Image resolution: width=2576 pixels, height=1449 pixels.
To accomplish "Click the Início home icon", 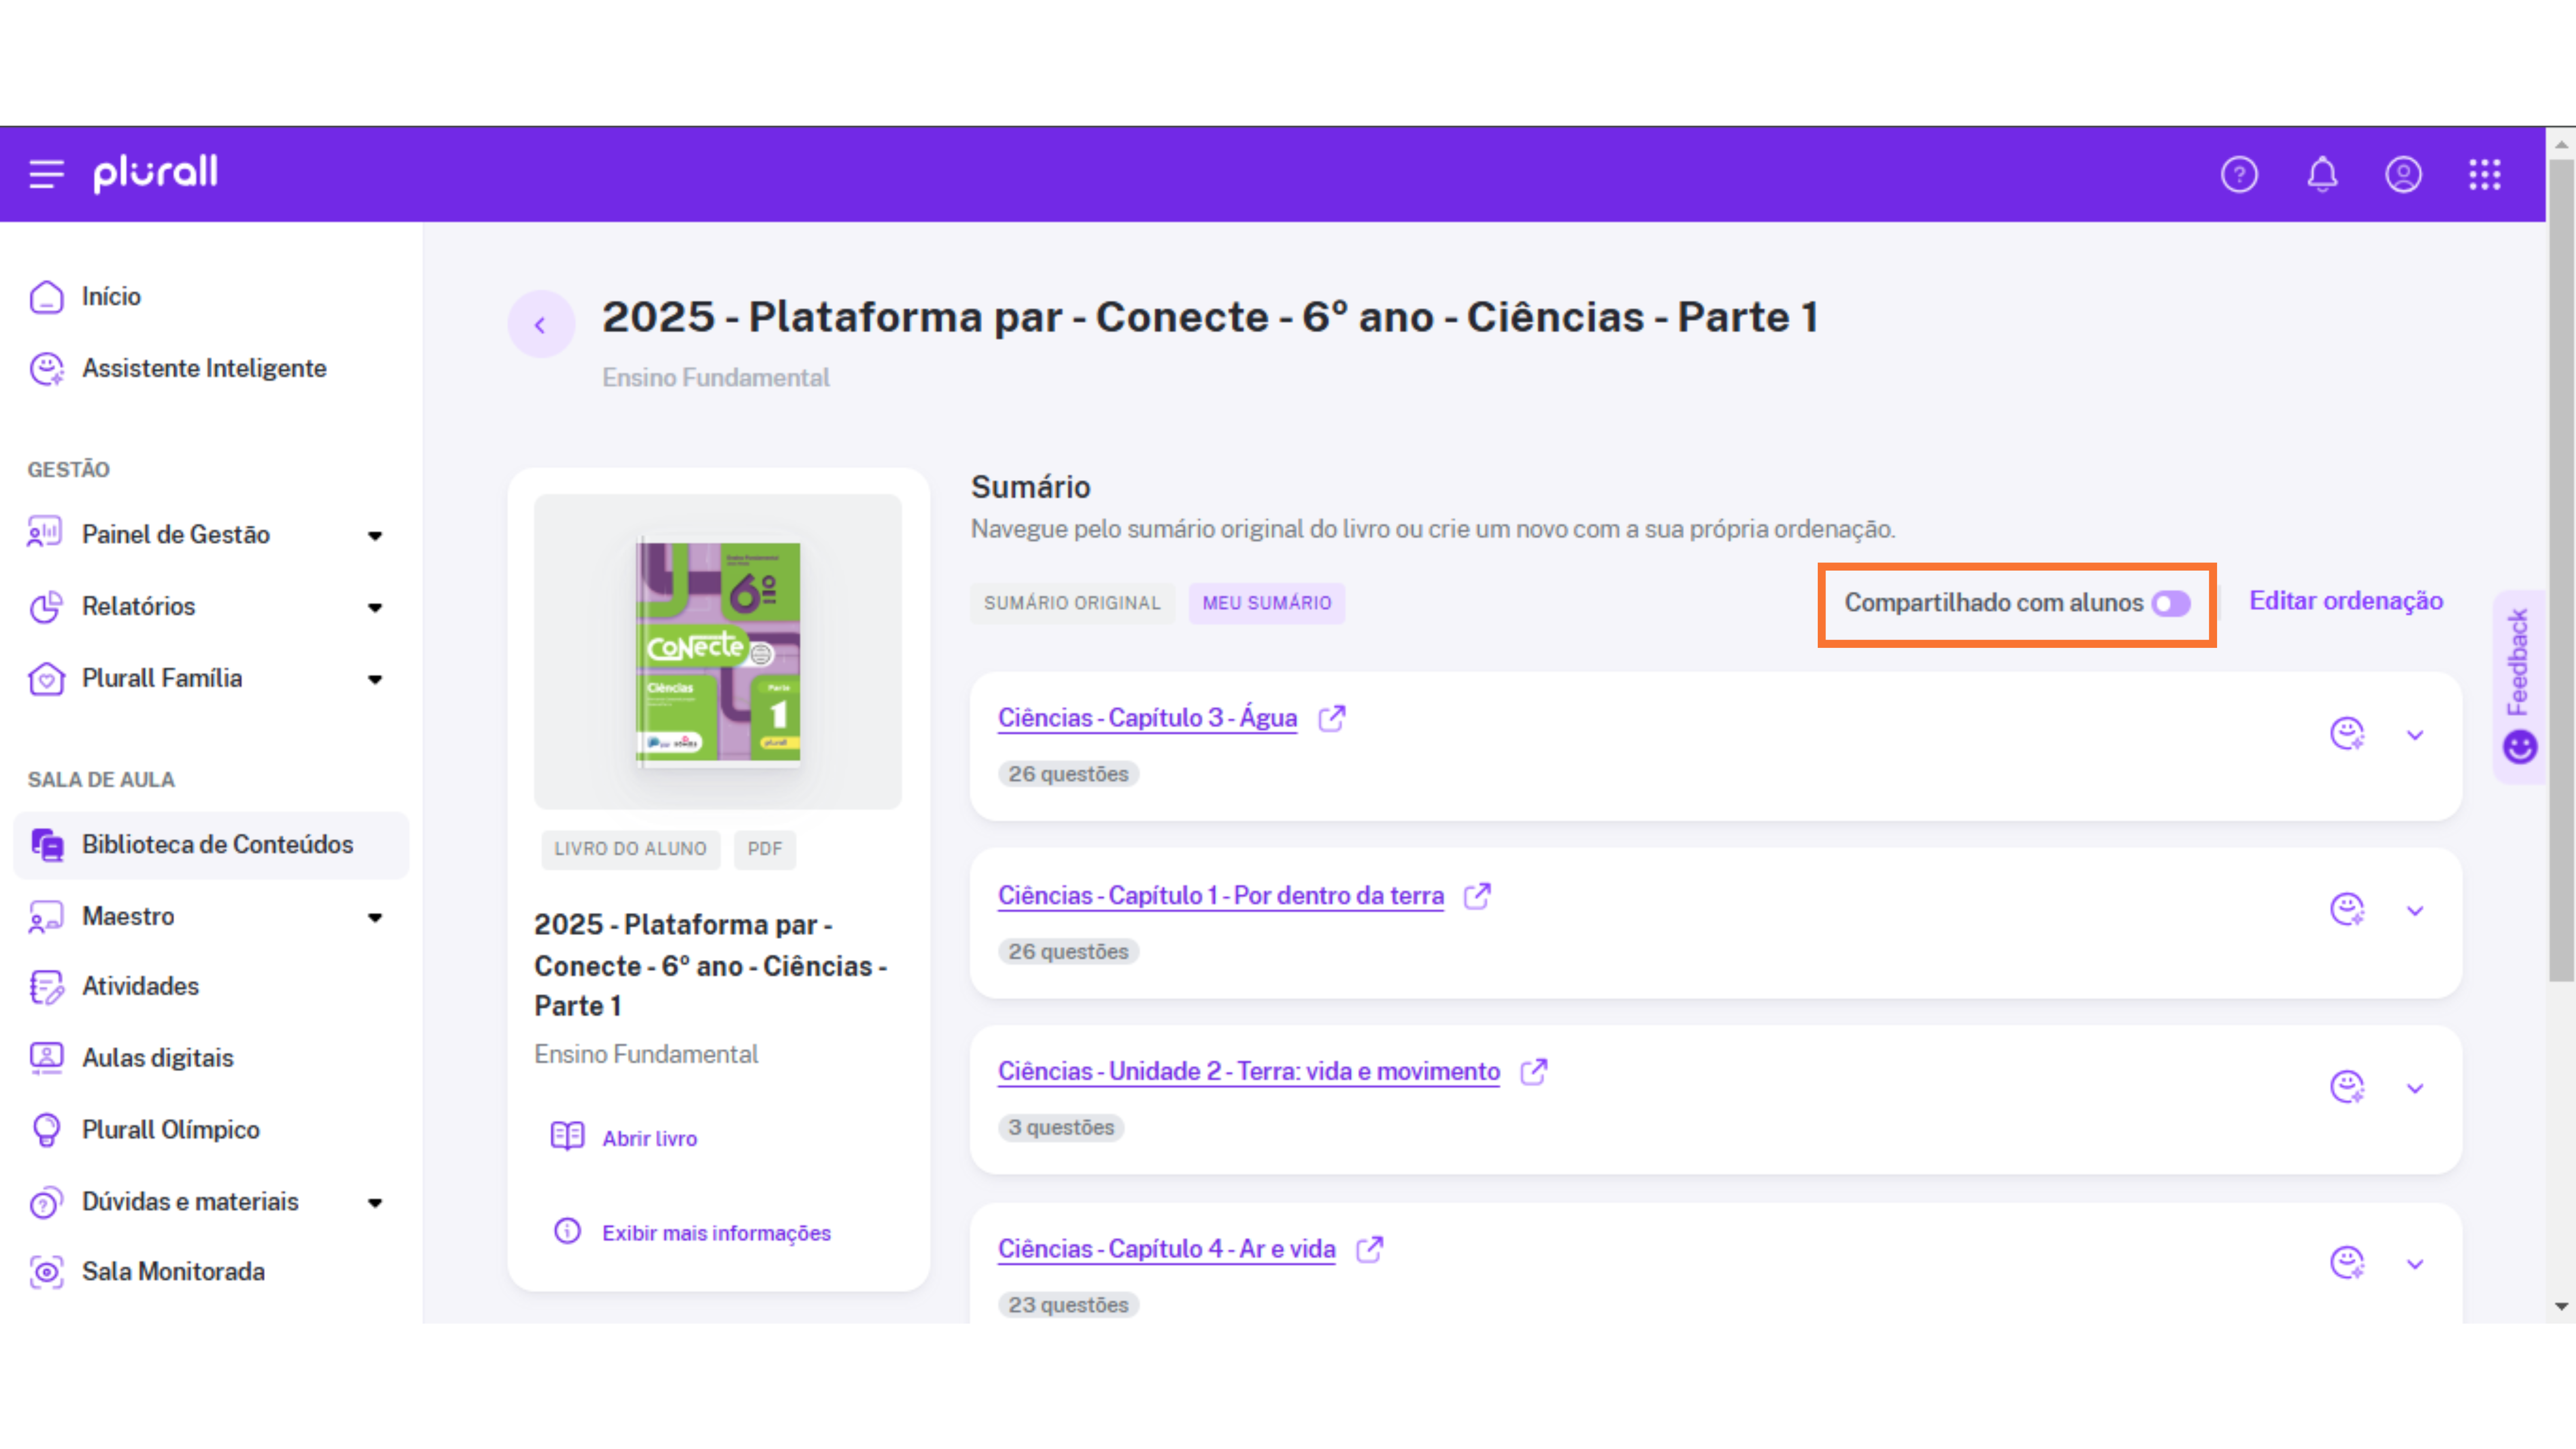I will [x=46, y=297].
